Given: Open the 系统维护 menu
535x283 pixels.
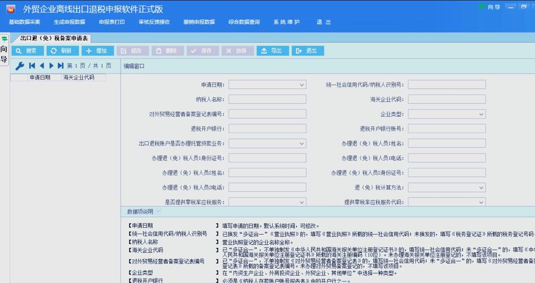Looking at the screenshot, I should [x=286, y=22].
